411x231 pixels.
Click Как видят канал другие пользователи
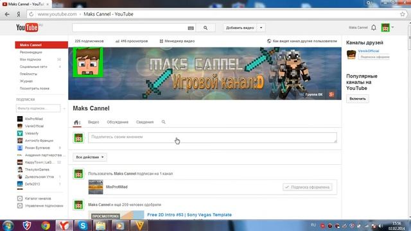pos(302,41)
